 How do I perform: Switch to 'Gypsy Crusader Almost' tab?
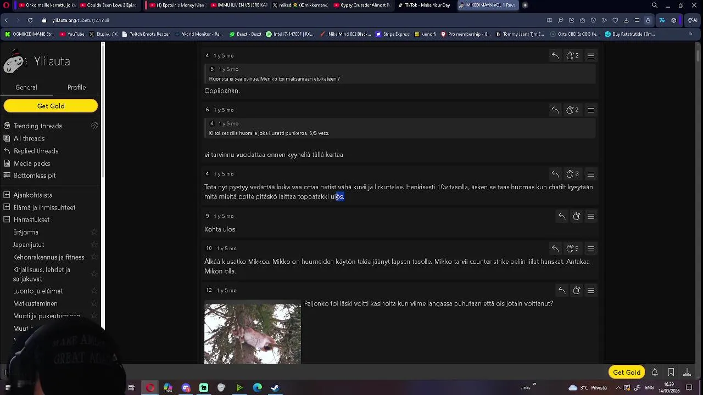[x=361, y=5]
